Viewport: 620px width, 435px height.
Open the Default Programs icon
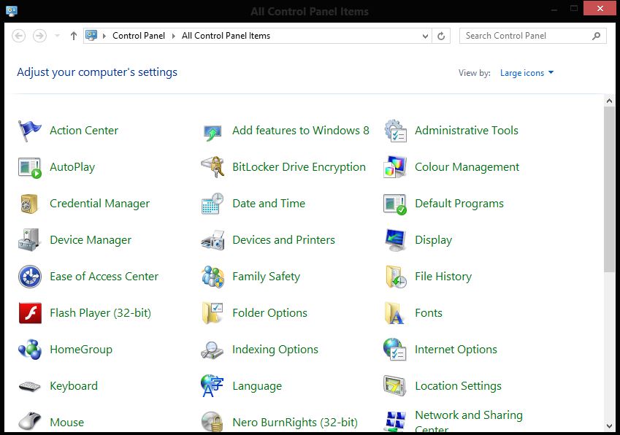395,204
